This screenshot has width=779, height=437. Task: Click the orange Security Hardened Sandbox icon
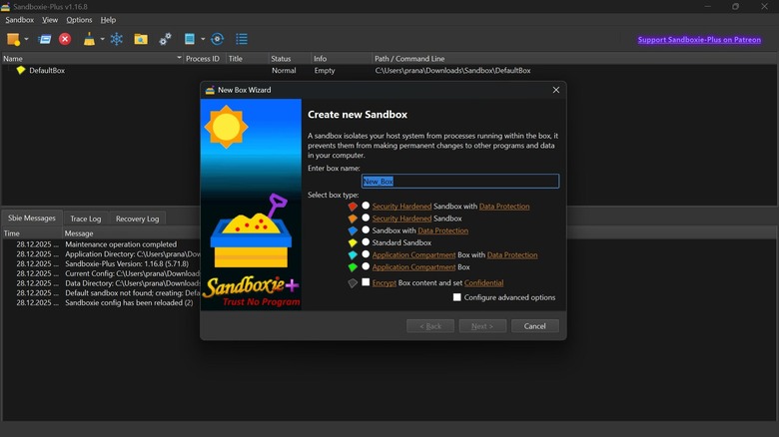point(353,218)
